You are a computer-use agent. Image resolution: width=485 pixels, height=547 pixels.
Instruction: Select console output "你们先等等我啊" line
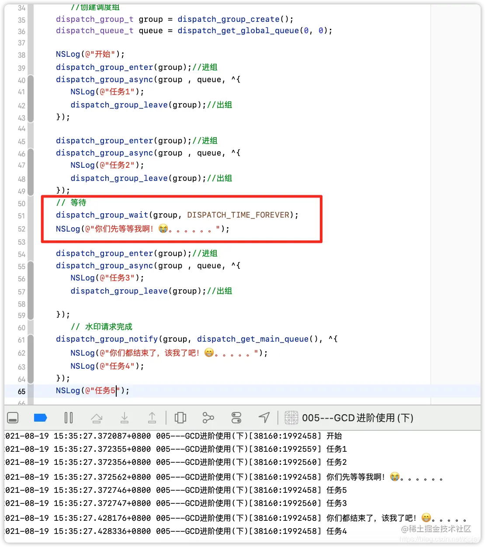(224, 477)
